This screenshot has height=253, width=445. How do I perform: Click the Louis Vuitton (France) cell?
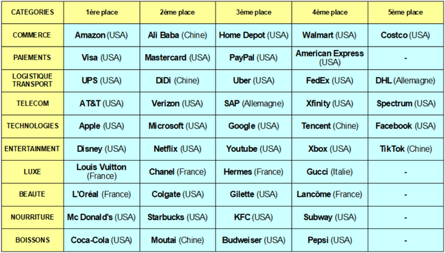[x=101, y=172]
